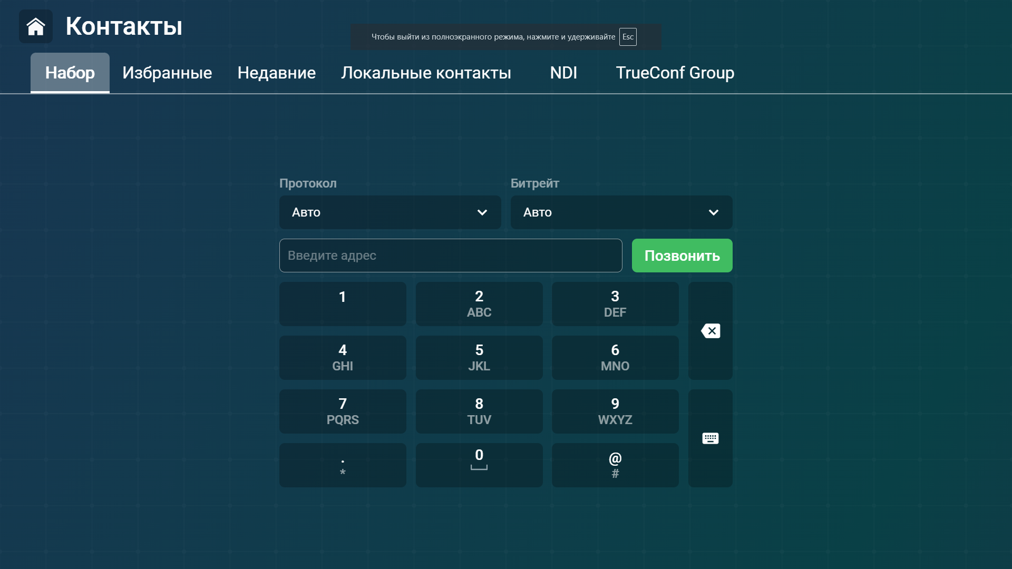1012x569 pixels.
Task: Open on-screen keyboard icon
Action: [x=710, y=438]
